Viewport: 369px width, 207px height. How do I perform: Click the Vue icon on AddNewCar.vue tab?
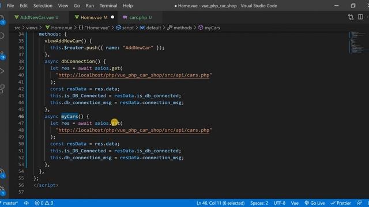point(17,17)
